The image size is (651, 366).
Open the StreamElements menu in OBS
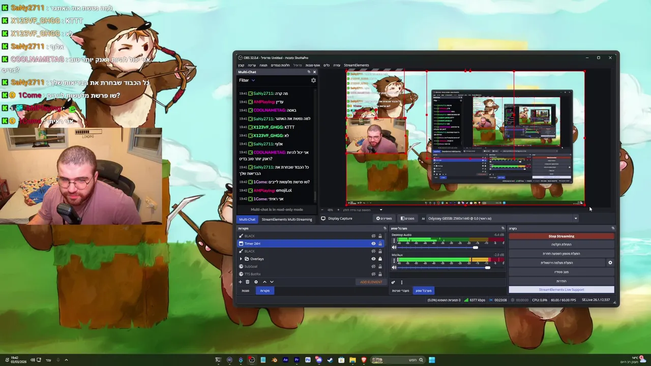pos(356,65)
